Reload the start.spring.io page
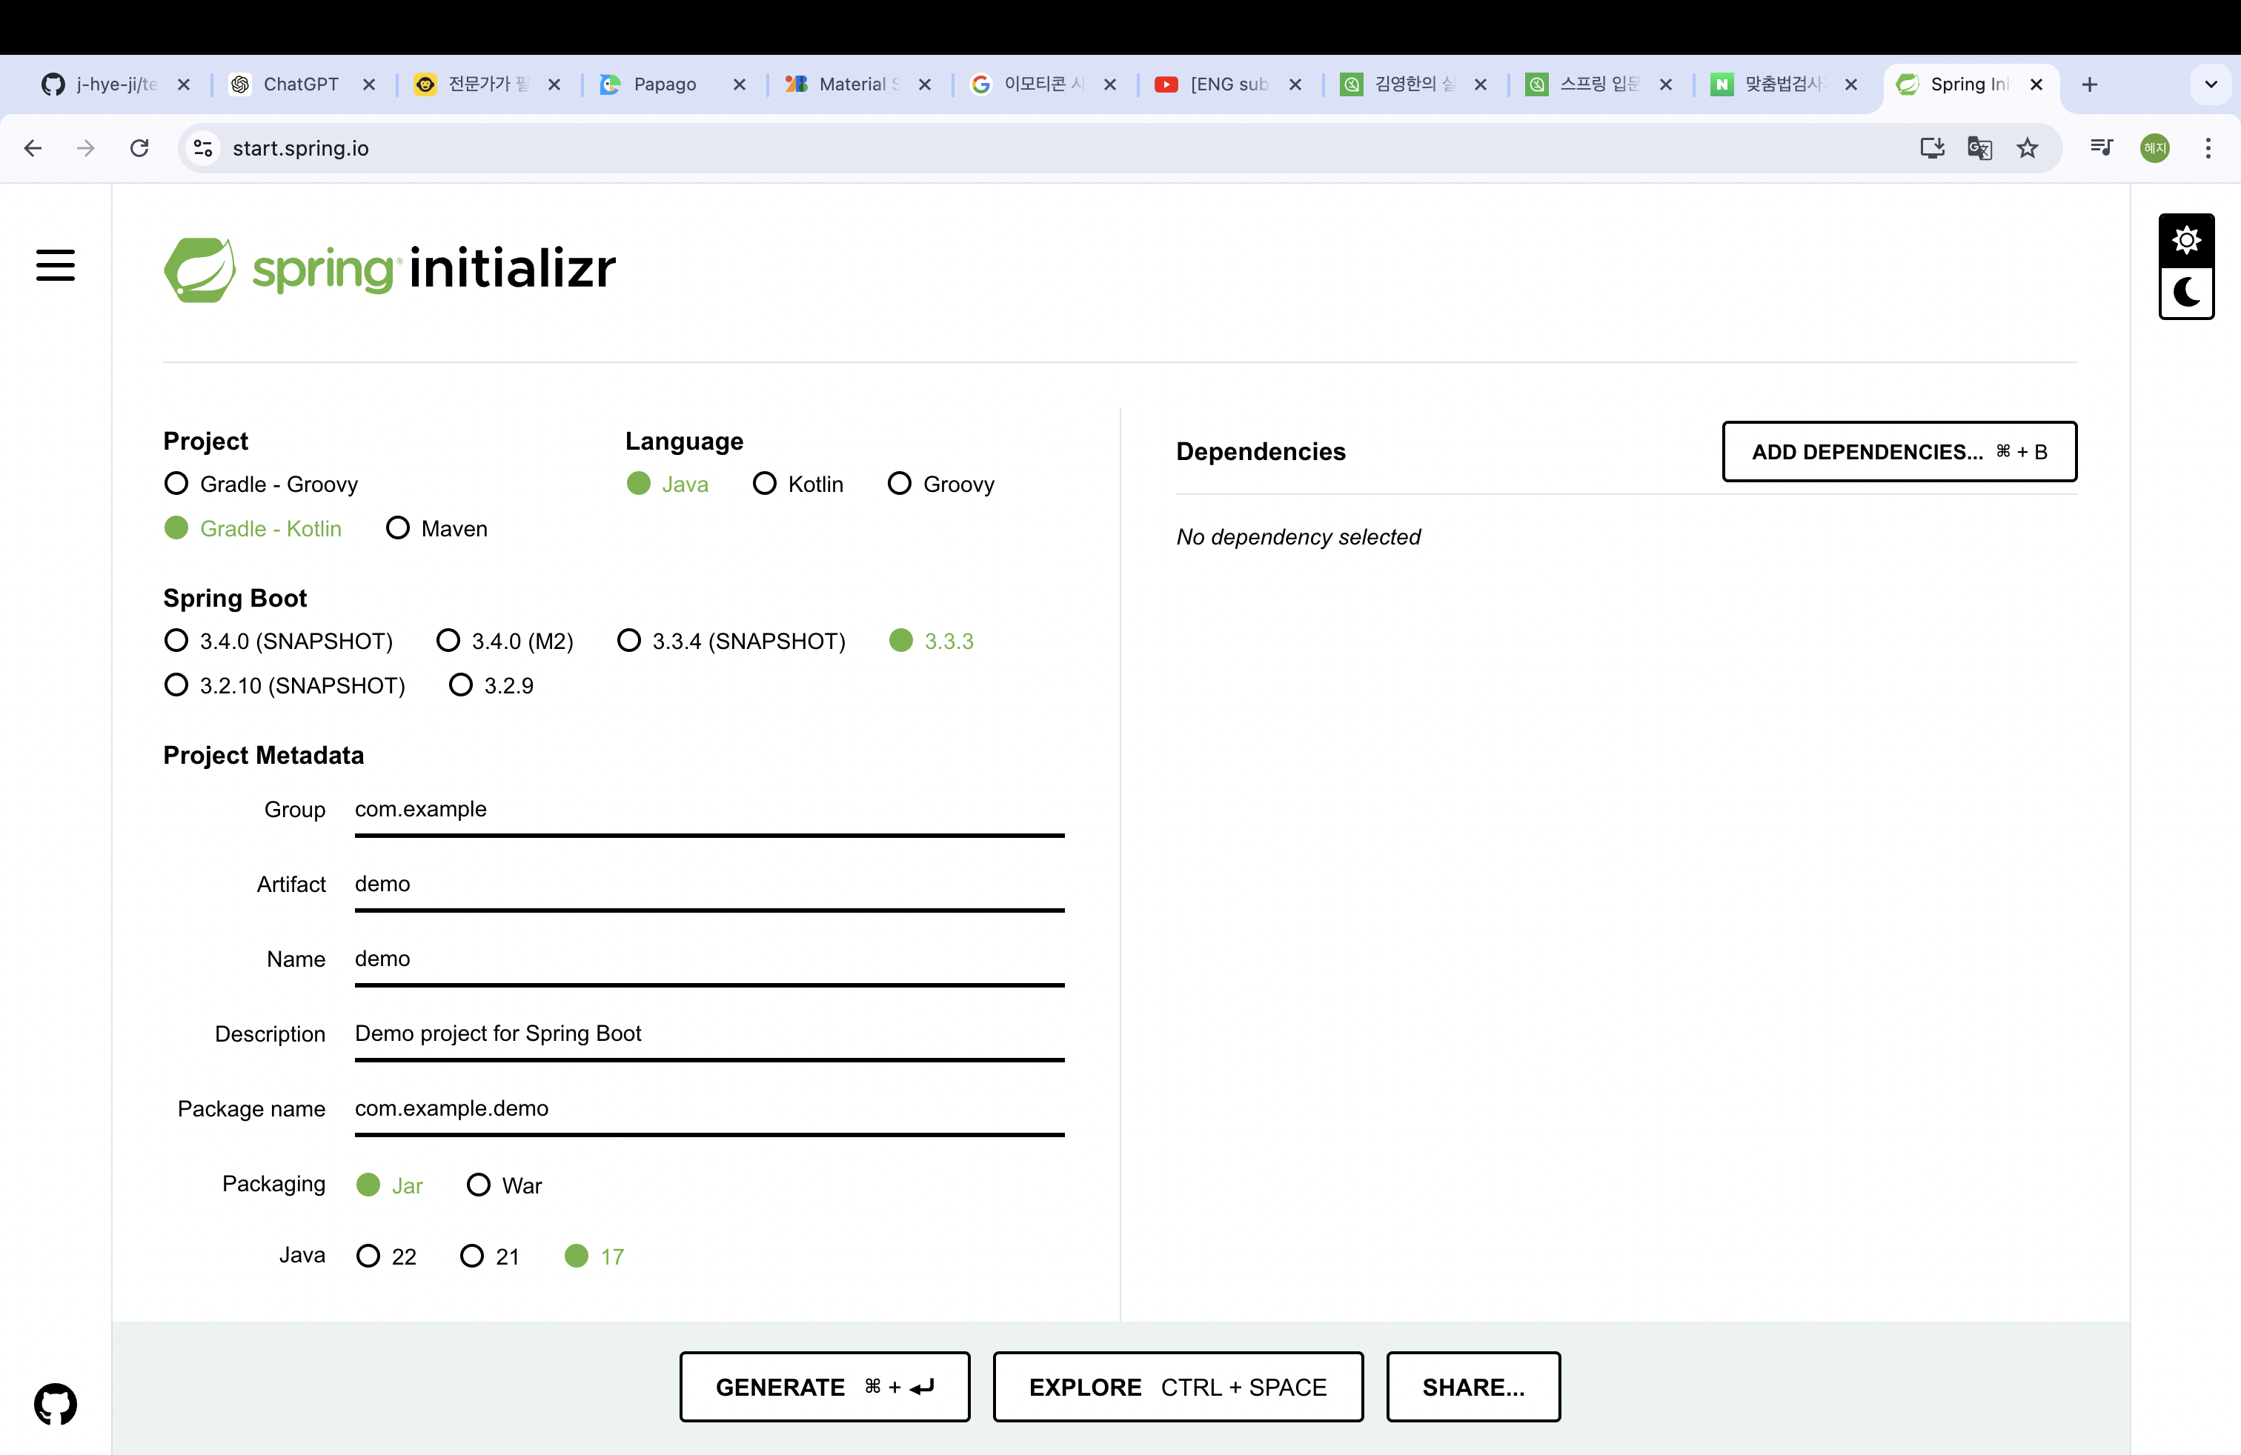This screenshot has height=1455, width=2241. [x=139, y=147]
